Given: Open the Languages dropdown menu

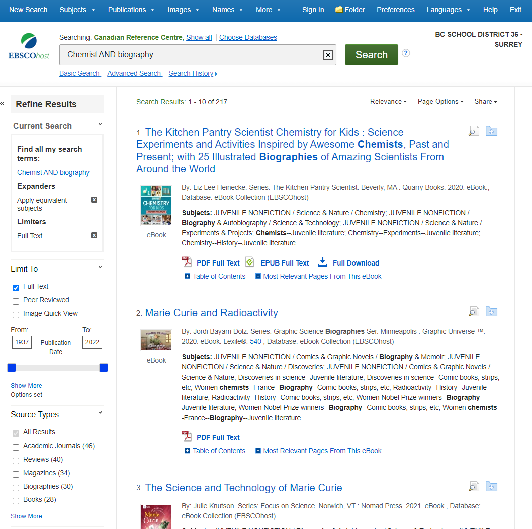Looking at the screenshot, I should (x=448, y=10).
